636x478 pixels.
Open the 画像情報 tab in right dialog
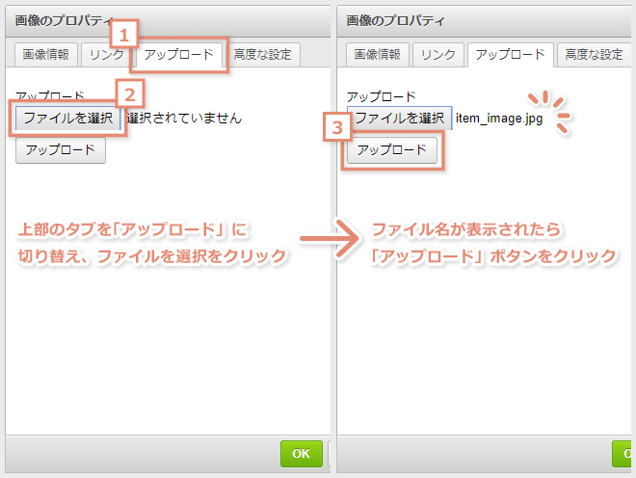(377, 55)
